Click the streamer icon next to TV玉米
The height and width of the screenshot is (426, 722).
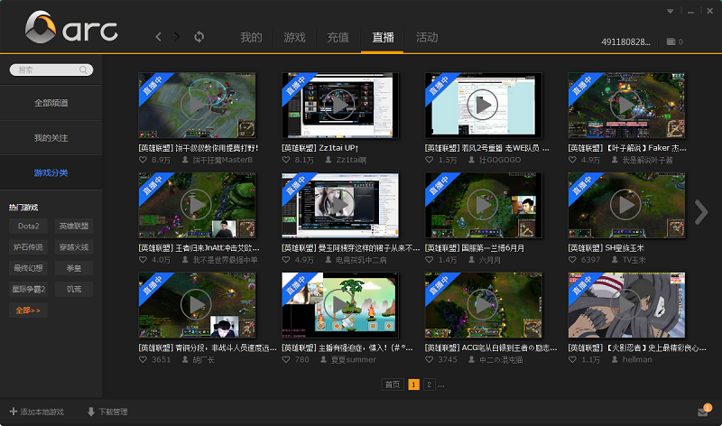(x=615, y=260)
